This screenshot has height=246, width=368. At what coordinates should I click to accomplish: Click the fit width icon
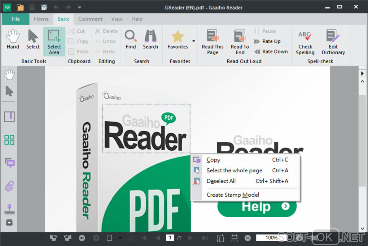pyautogui.click(x=234, y=238)
